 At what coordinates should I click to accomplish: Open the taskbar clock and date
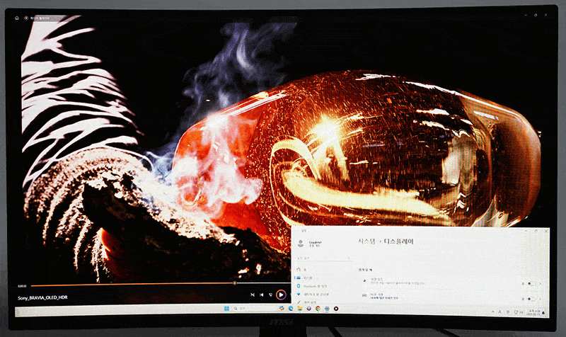point(534,313)
